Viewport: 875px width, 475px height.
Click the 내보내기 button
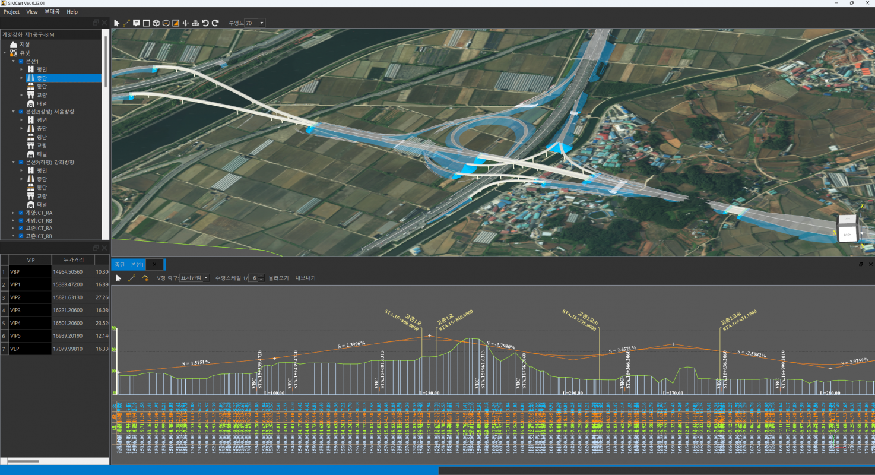[305, 278]
